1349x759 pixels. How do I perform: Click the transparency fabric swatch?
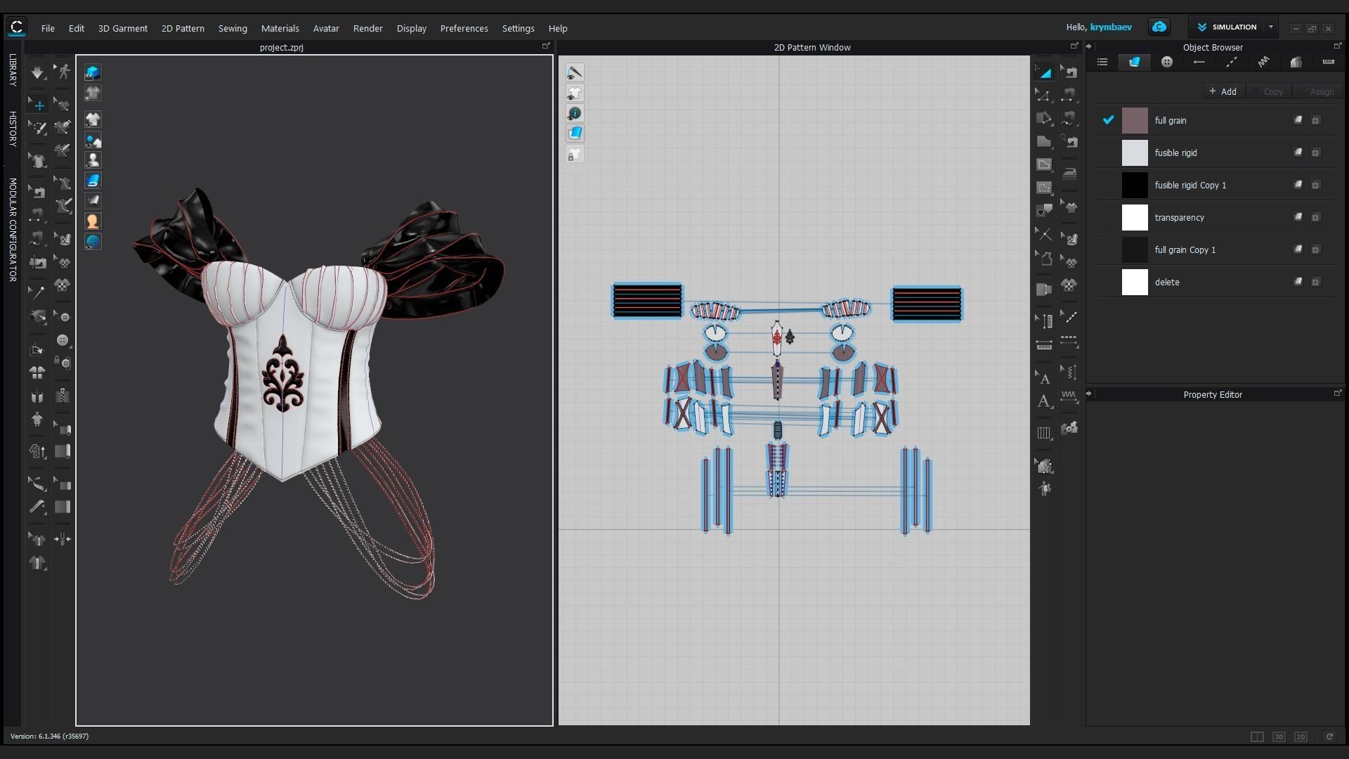(x=1135, y=217)
